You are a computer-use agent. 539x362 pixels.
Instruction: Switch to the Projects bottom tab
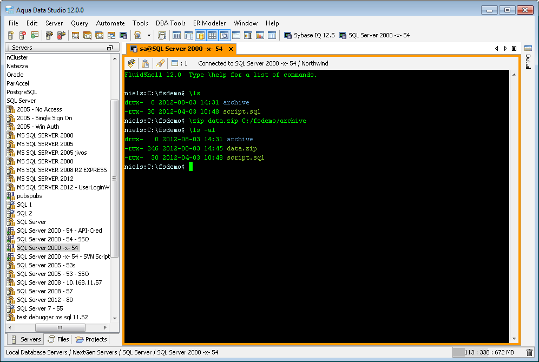click(x=91, y=339)
